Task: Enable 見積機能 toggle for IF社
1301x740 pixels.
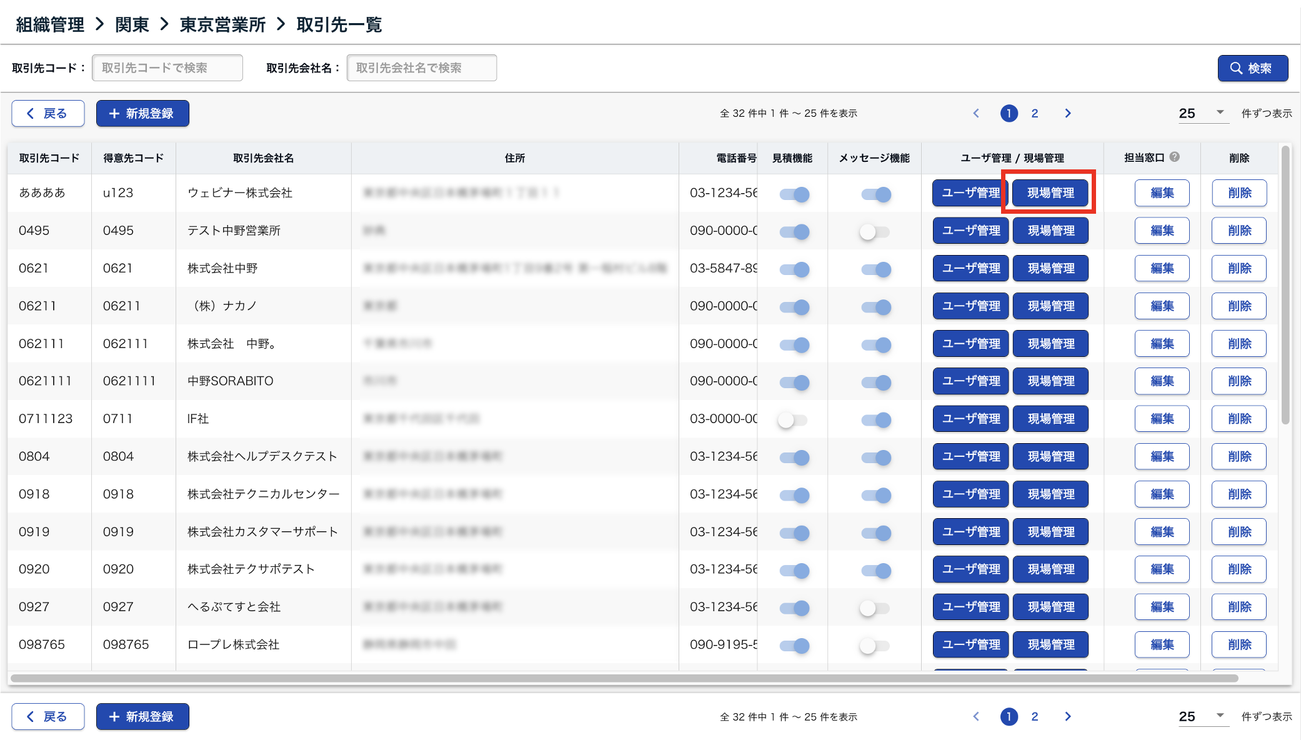Action: (792, 420)
